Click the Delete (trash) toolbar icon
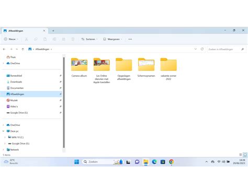Viewport: 248px width, 194px height. coord(73,39)
